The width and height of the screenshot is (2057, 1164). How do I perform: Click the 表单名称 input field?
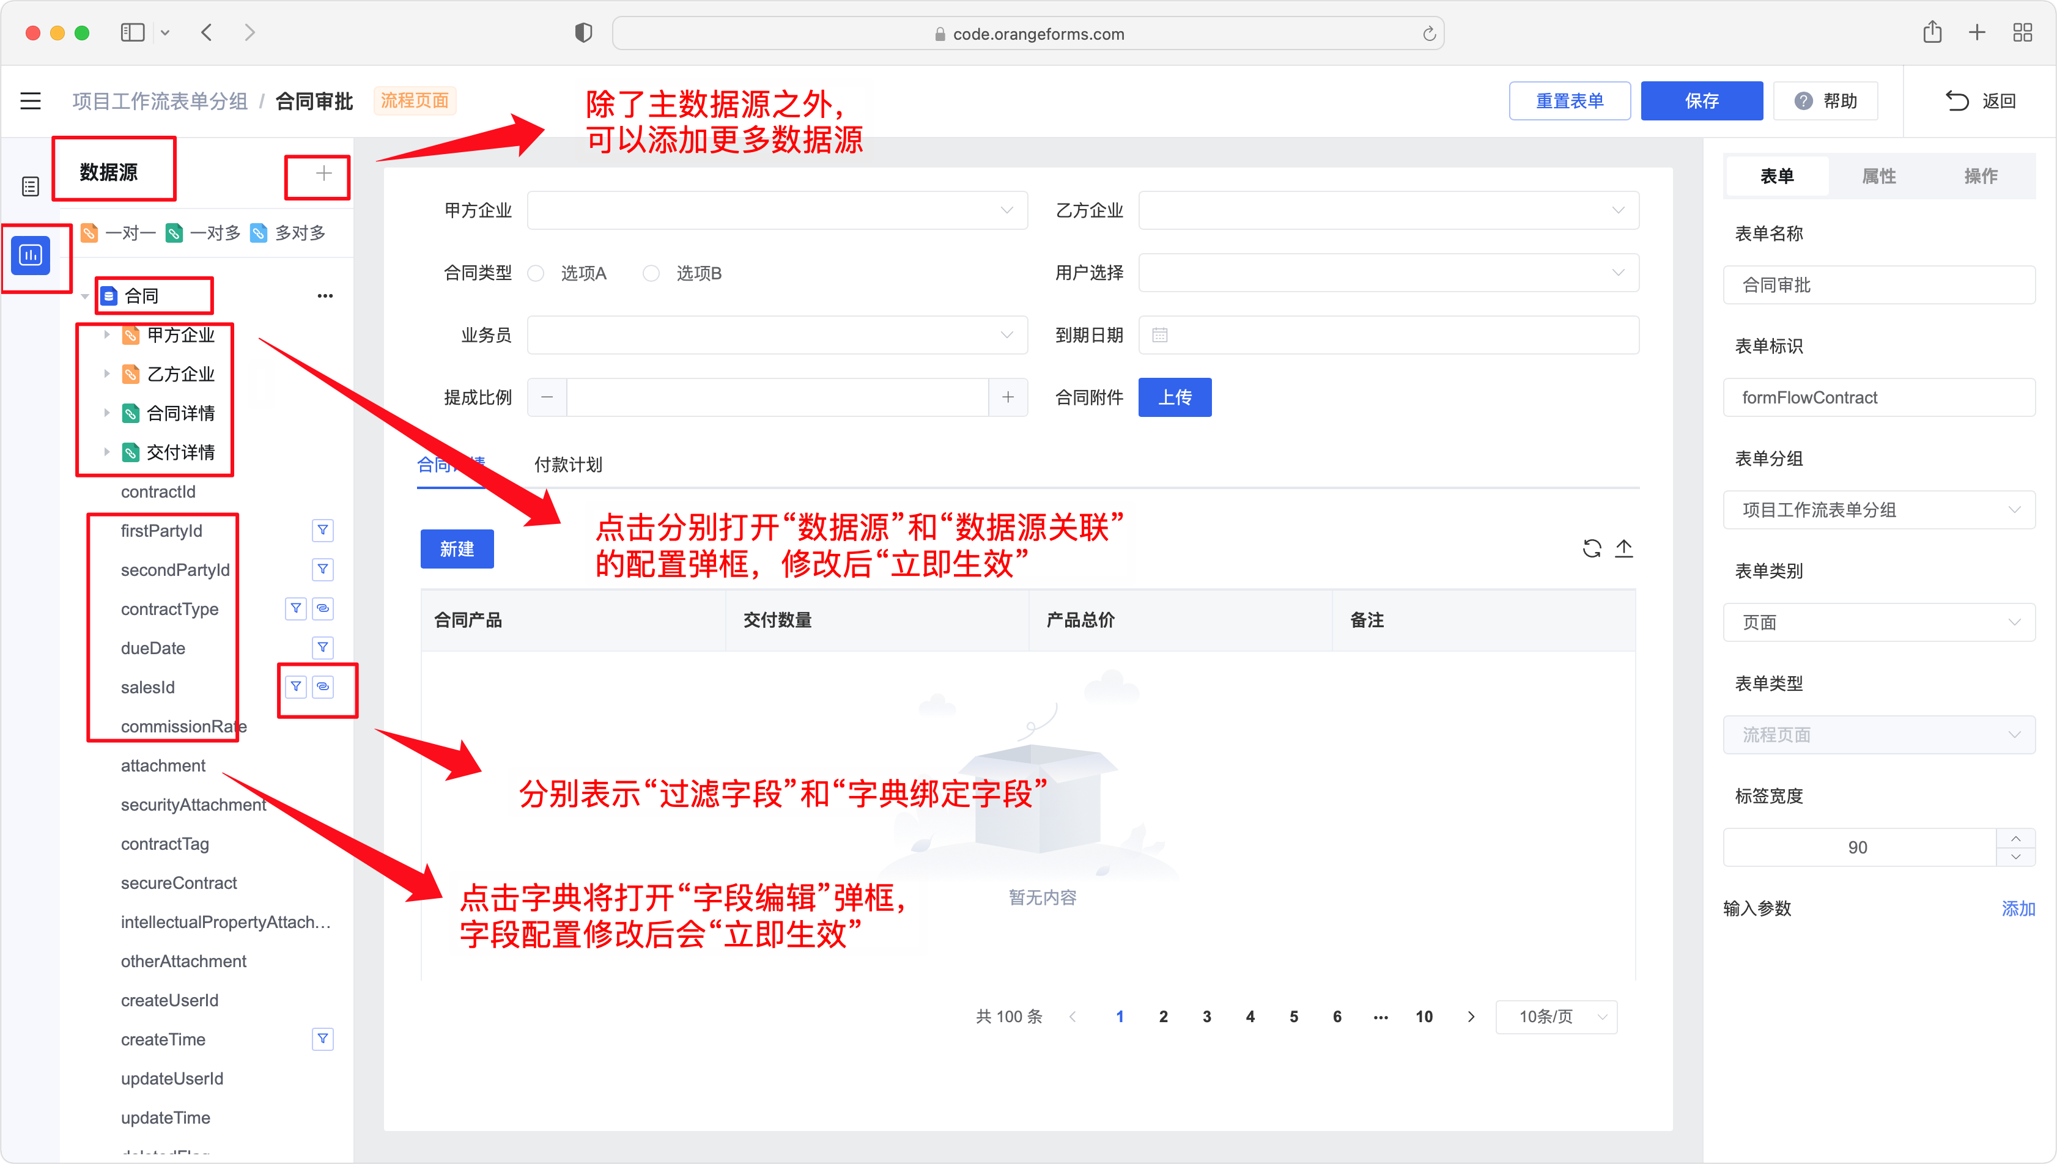(x=1878, y=285)
